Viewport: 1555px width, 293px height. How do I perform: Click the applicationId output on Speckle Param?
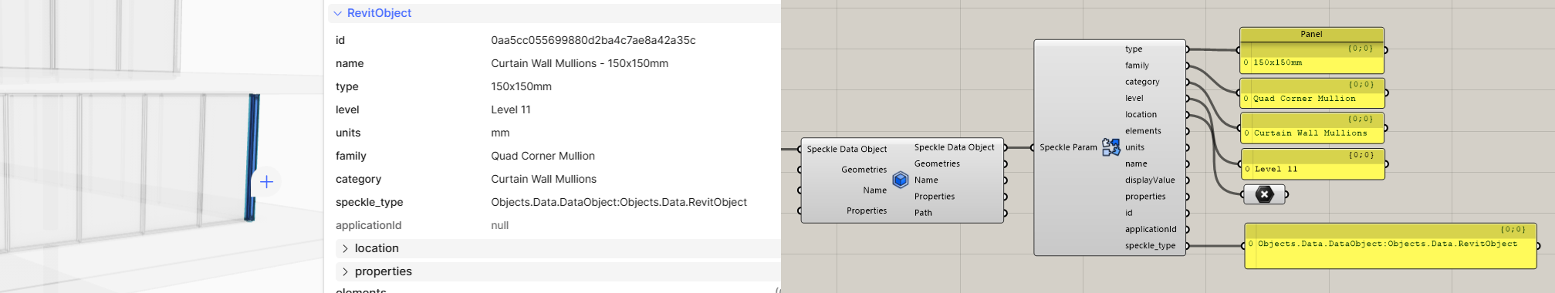(1151, 229)
